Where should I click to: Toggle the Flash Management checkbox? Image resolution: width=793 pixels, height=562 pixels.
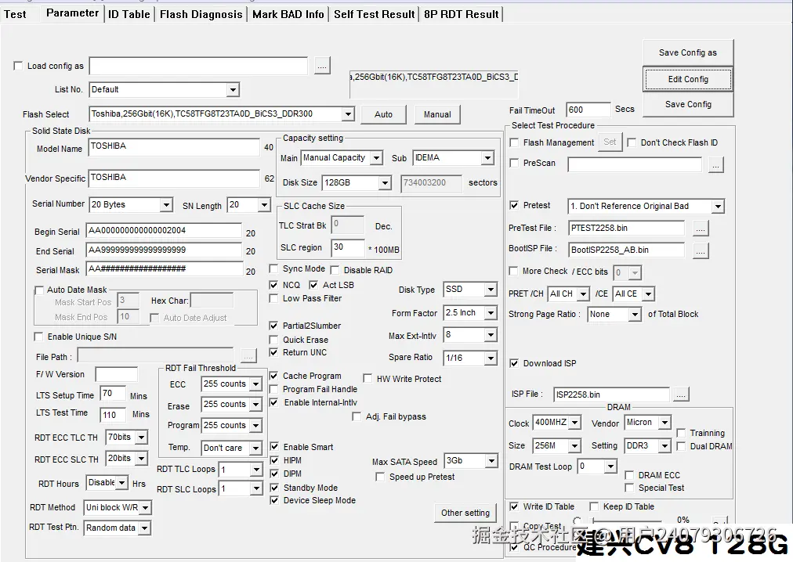514,143
